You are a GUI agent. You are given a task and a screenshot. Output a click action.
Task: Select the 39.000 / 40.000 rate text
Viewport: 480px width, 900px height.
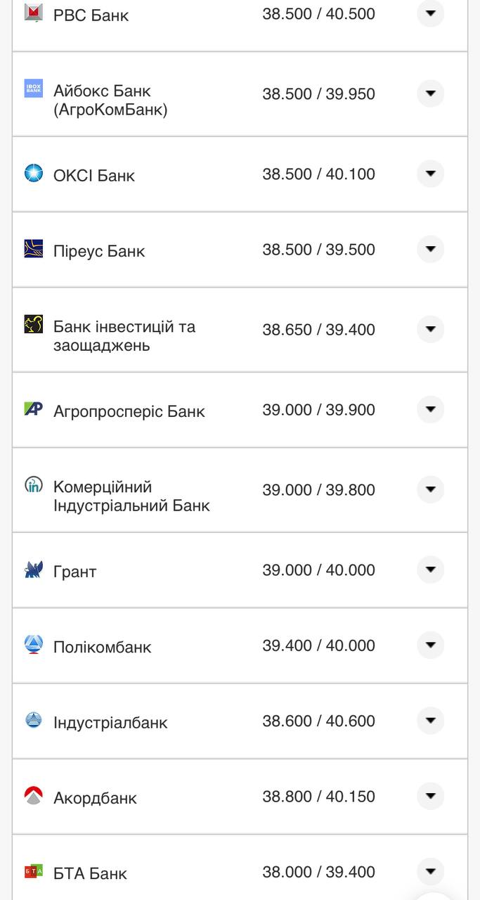pos(318,570)
